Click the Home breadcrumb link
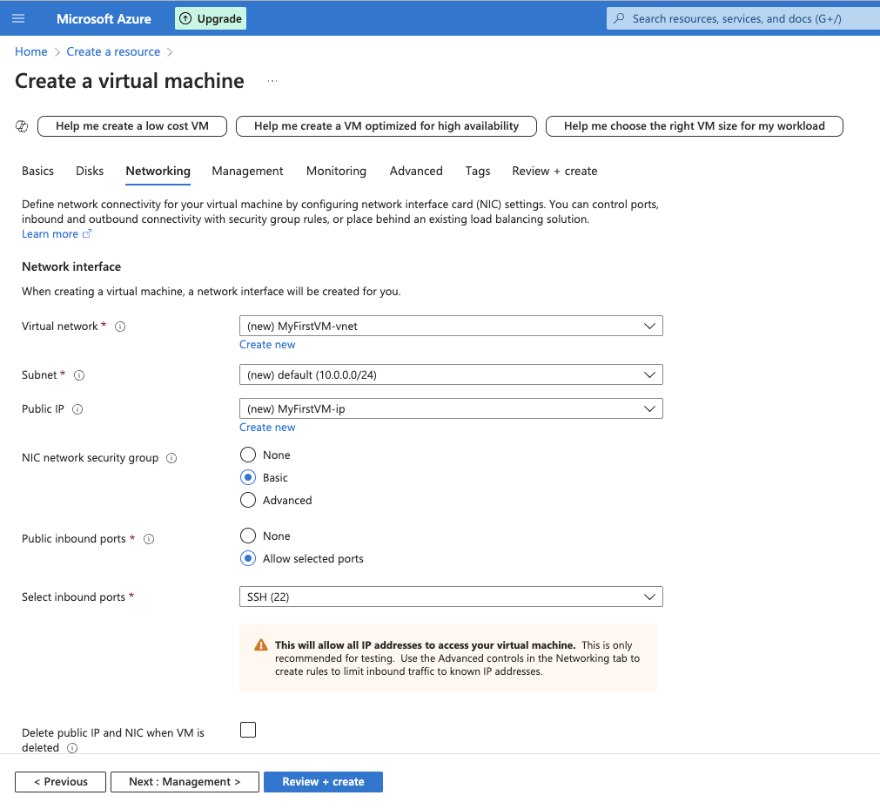The height and width of the screenshot is (809, 880). click(30, 51)
